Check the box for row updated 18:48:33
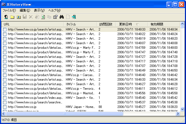Image resolution: width=186 pixels, height=124 pixels. (x=5, y=29)
